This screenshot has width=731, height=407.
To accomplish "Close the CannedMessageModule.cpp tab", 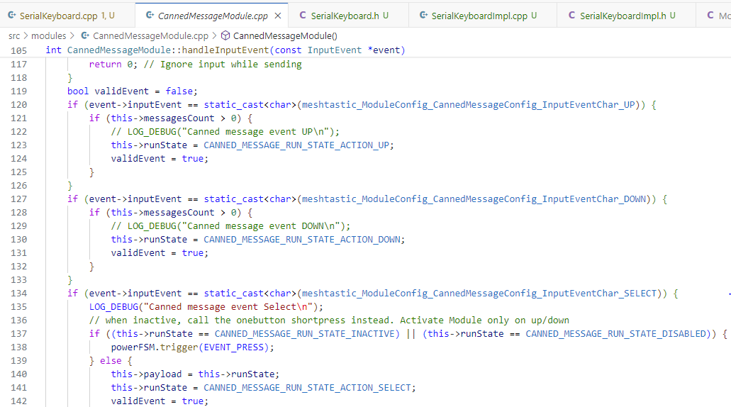I will 277,15.
